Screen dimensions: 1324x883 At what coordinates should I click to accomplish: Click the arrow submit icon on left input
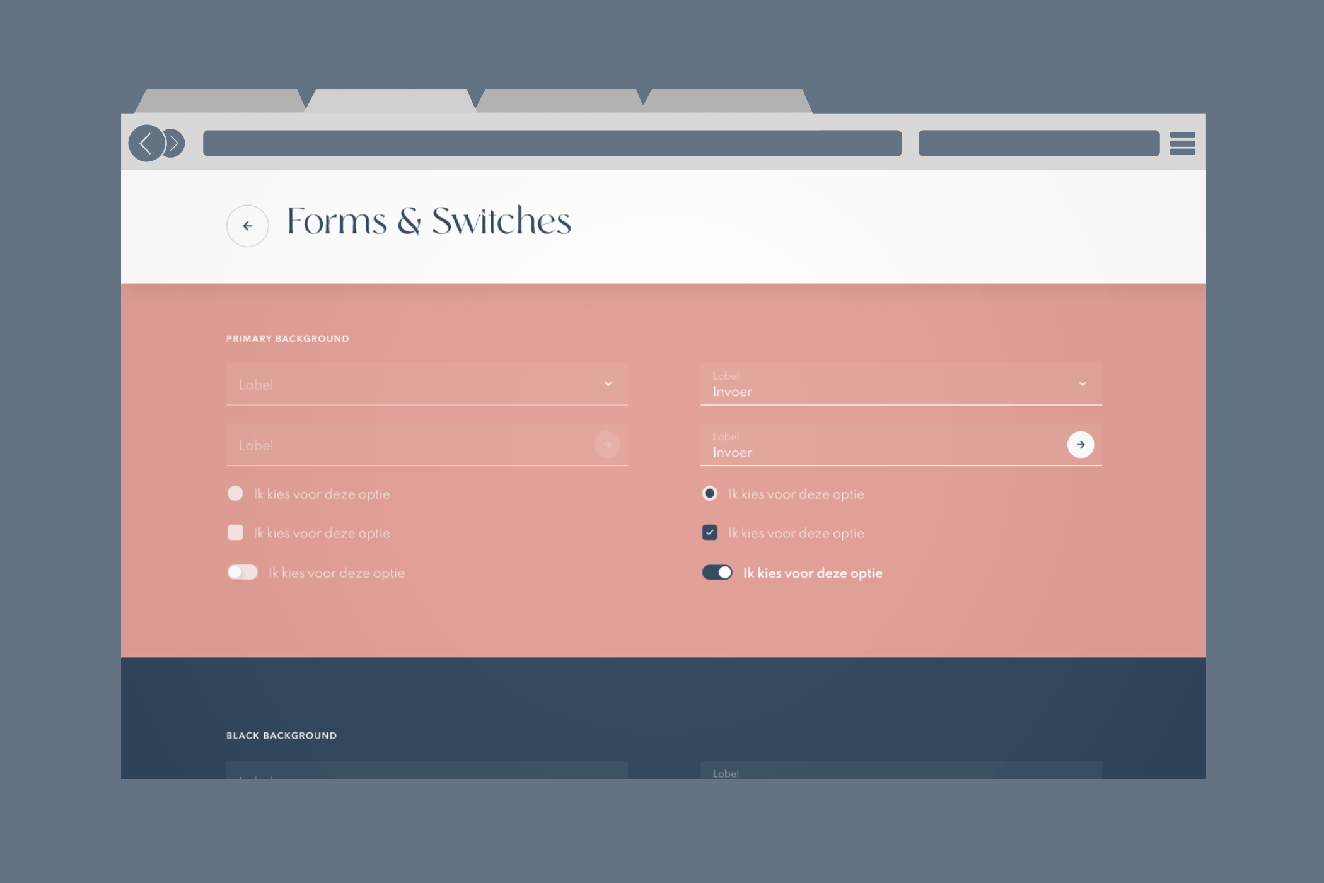point(608,445)
